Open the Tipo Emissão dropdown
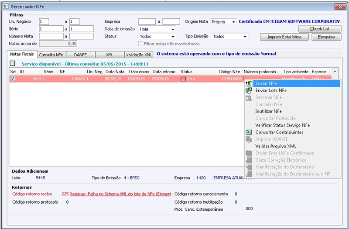 (245, 37)
